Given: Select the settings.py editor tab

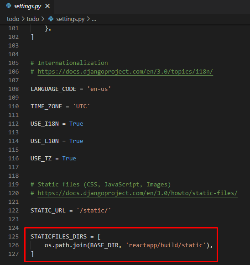Looking at the screenshot, I should [27, 6].
